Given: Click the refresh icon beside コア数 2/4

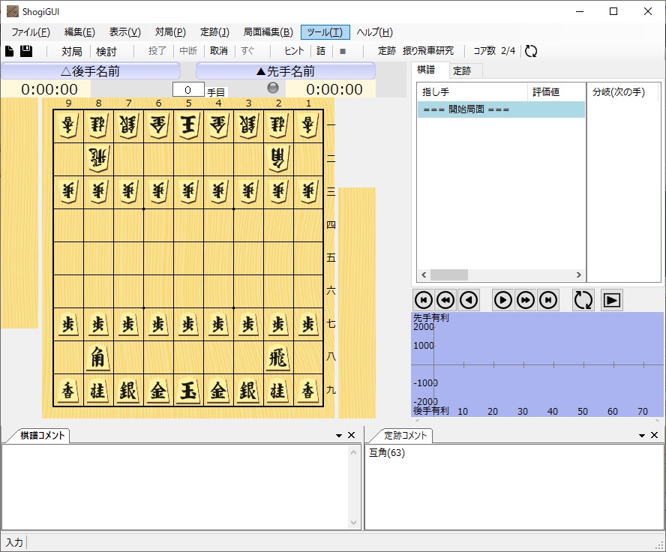Looking at the screenshot, I should [x=531, y=52].
